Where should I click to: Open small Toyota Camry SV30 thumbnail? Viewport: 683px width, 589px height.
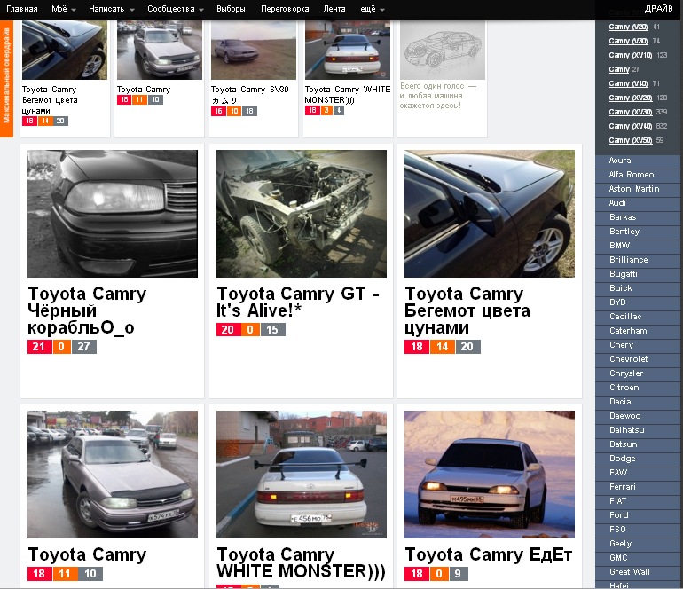pos(254,50)
